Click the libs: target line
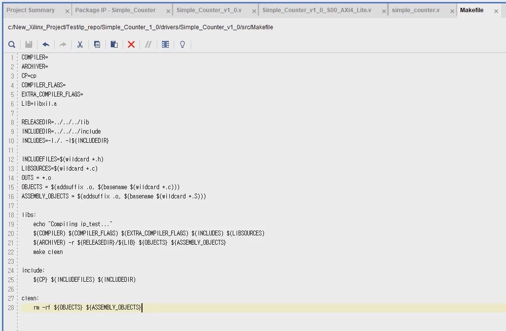 pos(29,215)
